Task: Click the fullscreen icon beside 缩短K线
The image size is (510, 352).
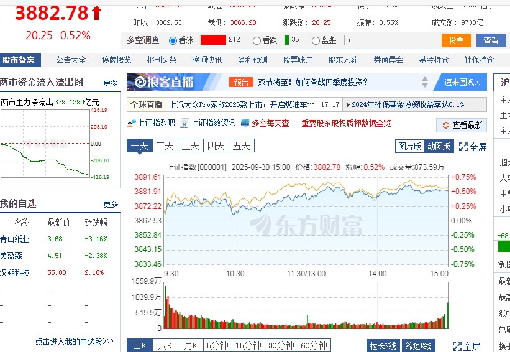Action: [x=457, y=346]
